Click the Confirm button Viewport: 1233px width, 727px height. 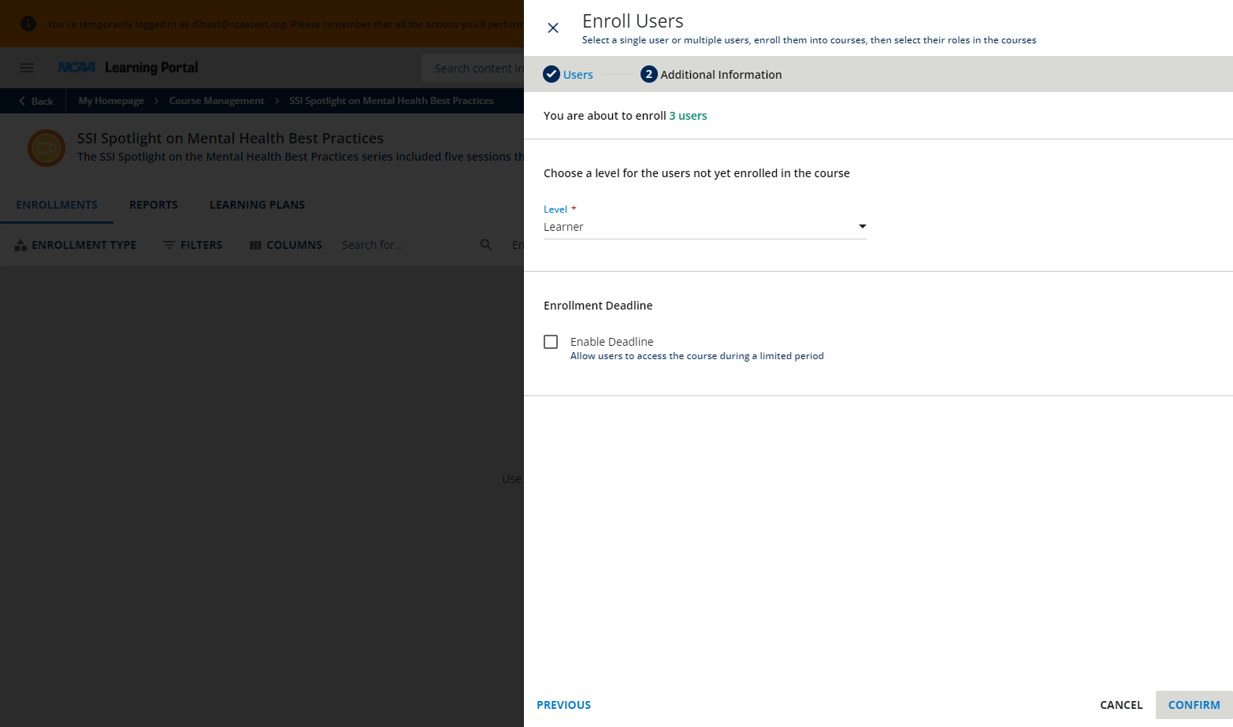(1194, 705)
